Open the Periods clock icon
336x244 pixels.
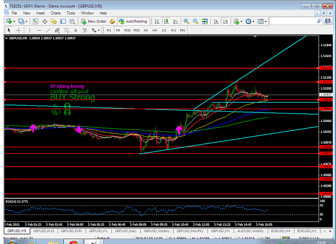click(248, 21)
